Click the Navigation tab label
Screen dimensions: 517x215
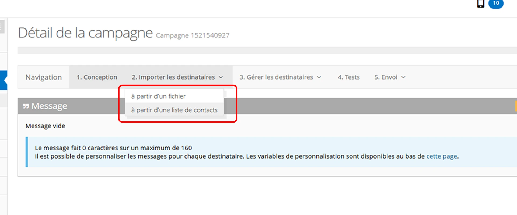click(x=44, y=77)
